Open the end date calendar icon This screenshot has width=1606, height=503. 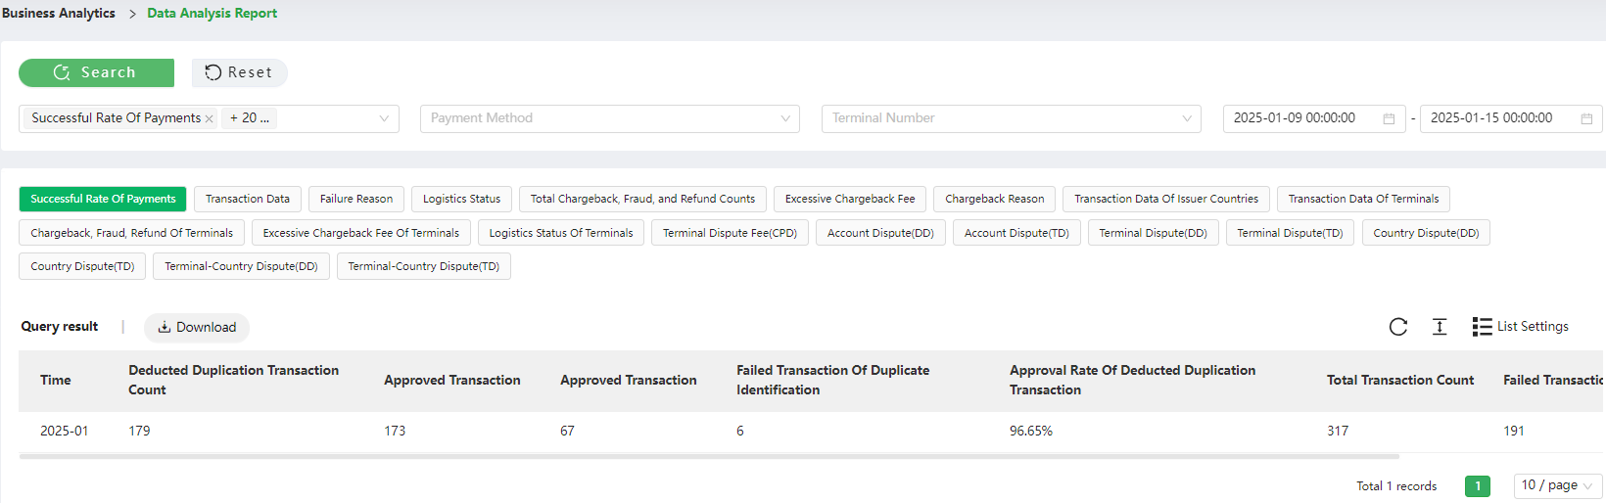coord(1586,118)
